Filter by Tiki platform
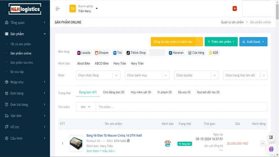Screen dimensions: 279x157 tap(118, 53)
